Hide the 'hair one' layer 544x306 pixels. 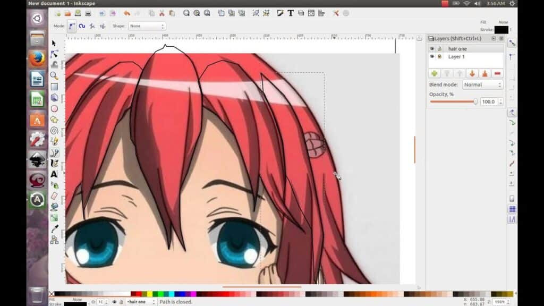(x=431, y=49)
